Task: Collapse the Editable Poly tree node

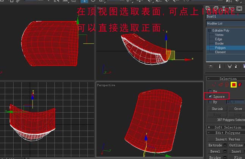Action: (x=209, y=31)
